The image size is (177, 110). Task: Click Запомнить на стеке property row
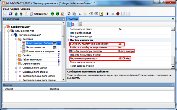(120, 29)
